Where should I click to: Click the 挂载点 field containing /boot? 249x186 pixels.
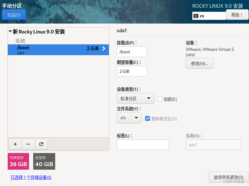point(132,52)
